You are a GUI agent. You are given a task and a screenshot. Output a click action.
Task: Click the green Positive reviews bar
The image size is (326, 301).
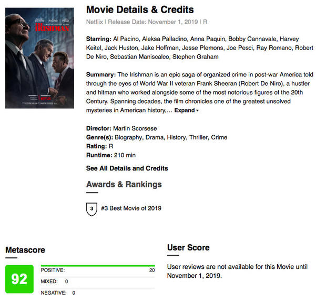98,266
